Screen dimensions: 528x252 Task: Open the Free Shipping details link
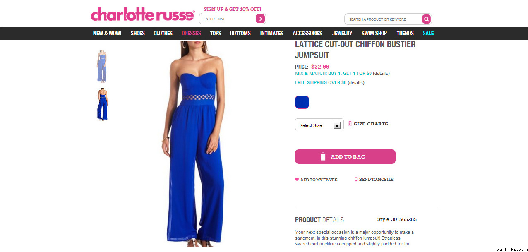click(x=356, y=83)
